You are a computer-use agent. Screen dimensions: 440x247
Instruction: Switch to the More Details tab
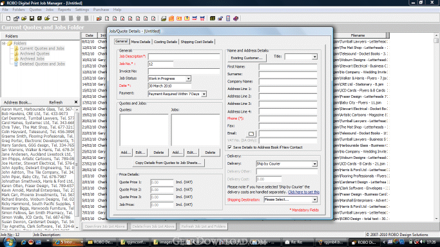point(140,42)
